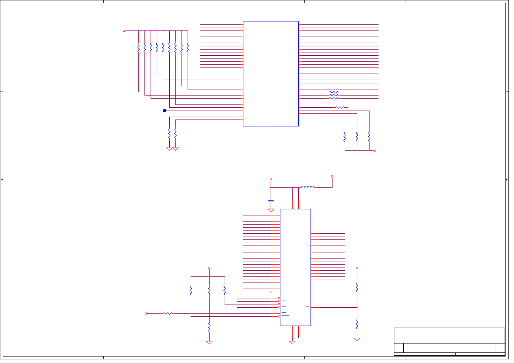
Task: Click the large upper IC component body
Action: click(271, 74)
